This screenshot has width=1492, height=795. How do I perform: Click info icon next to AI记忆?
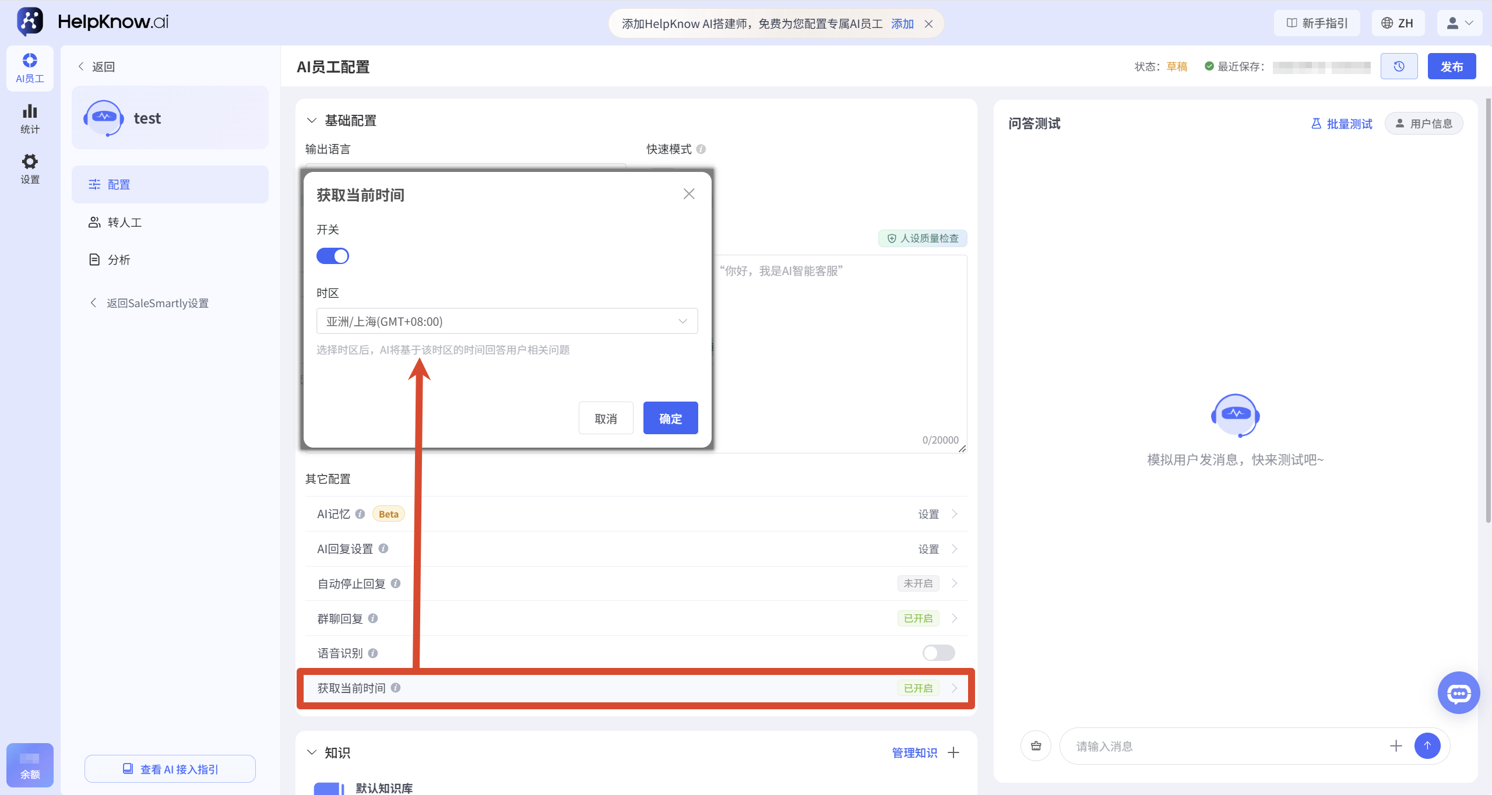pos(360,513)
